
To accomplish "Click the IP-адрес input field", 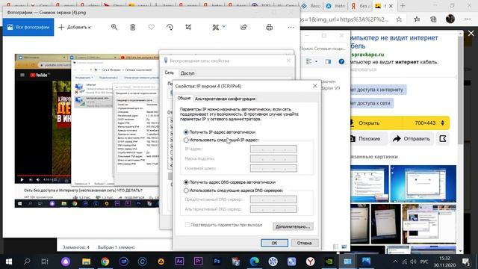I will 273,149.
